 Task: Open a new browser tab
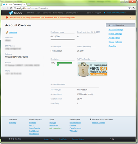coord(29,4)
